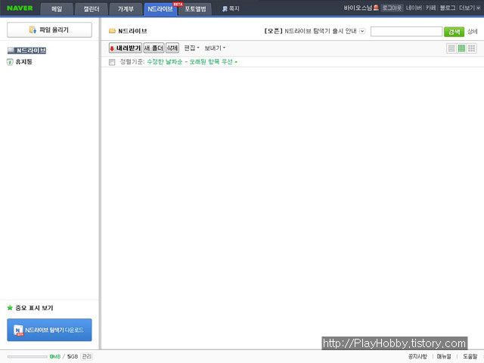Focus the search input field
Image resolution: width=484 pixels, height=363 pixels.
[407, 32]
